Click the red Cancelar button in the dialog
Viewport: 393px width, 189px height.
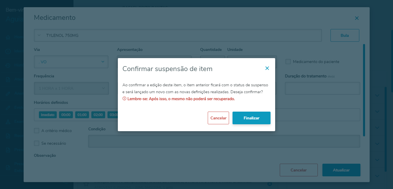click(x=218, y=118)
